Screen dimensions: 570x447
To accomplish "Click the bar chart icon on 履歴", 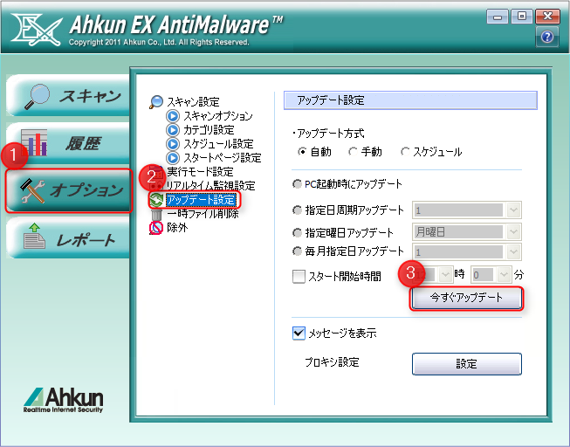I will point(34,142).
